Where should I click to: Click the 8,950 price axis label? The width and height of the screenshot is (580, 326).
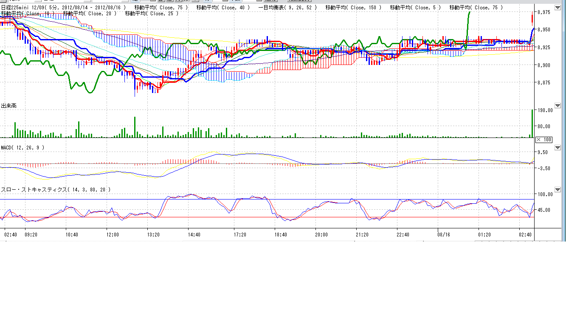coord(544,30)
